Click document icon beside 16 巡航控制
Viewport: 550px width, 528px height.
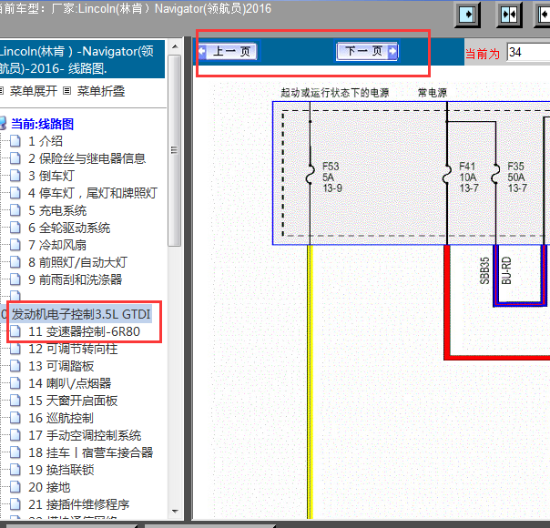pyautogui.click(x=15, y=417)
